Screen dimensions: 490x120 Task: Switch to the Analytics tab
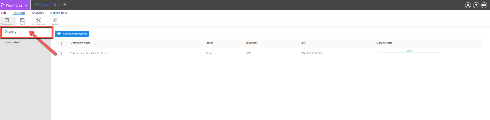coord(38,13)
